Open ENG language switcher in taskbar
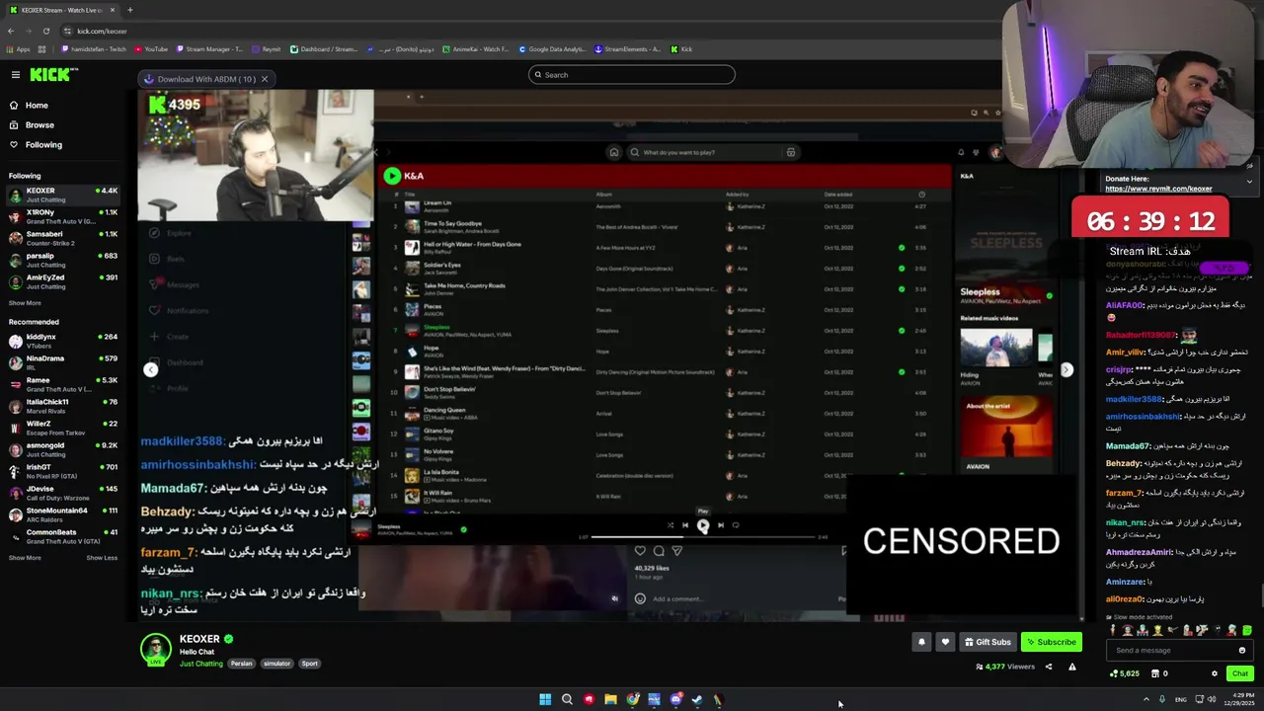 tap(1181, 699)
